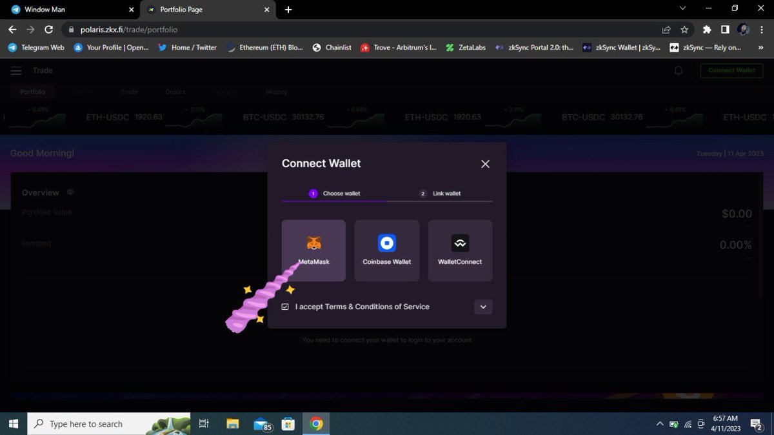This screenshot has width=774, height=435.
Task: Choose the WalletConnect option
Action: (x=460, y=250)
